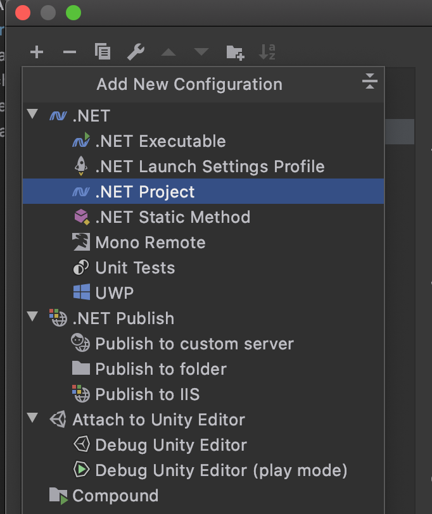Click the Publish to custom server icon
The image size is (432, 514).
tap(80, 343)
